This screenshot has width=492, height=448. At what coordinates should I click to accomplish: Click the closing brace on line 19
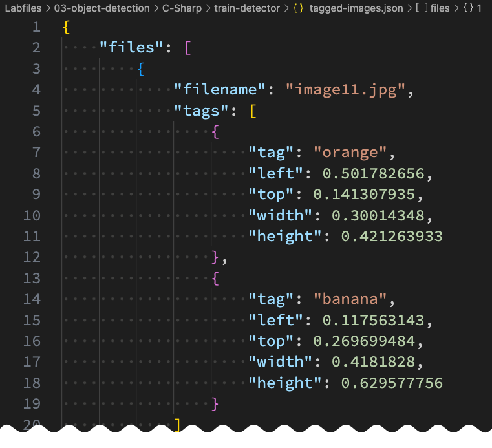215,404
